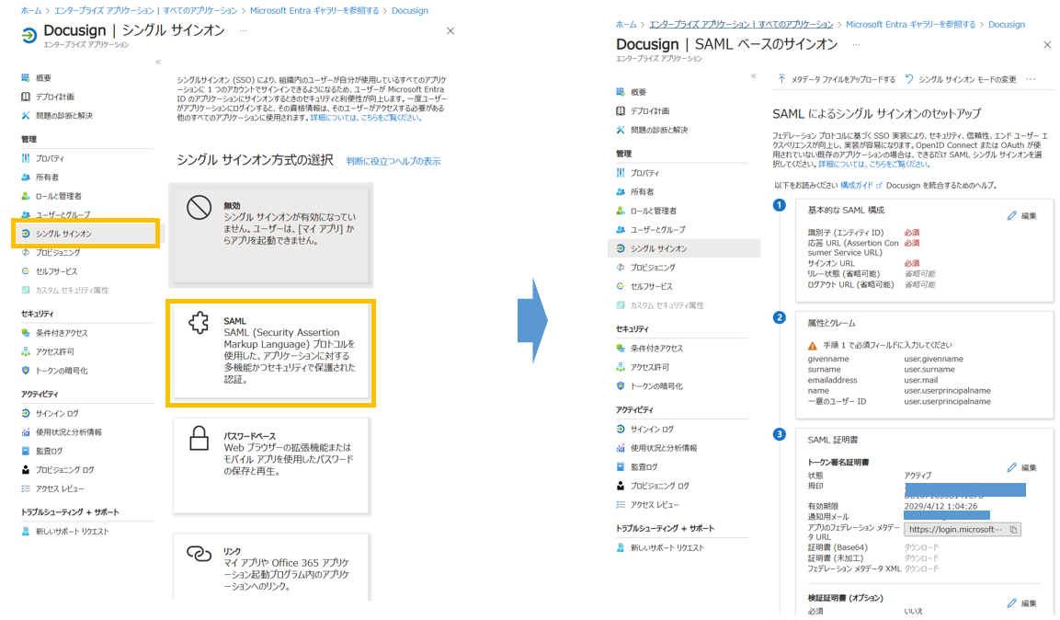The image size is (1060, 620).
Task: Click 監査ログ icon in right pane menu
Action: click(621, 467)
